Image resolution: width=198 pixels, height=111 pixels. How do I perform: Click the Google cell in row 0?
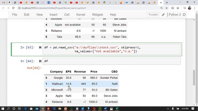point(58,78)
